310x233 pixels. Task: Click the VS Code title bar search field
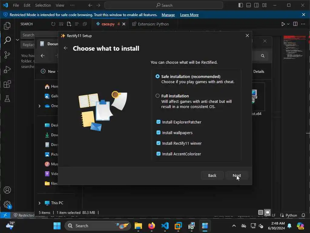[164, 5]
